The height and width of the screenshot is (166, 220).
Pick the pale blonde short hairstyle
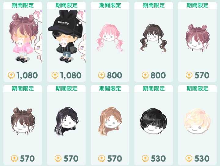pyautogui.click(x=197, y=121)
